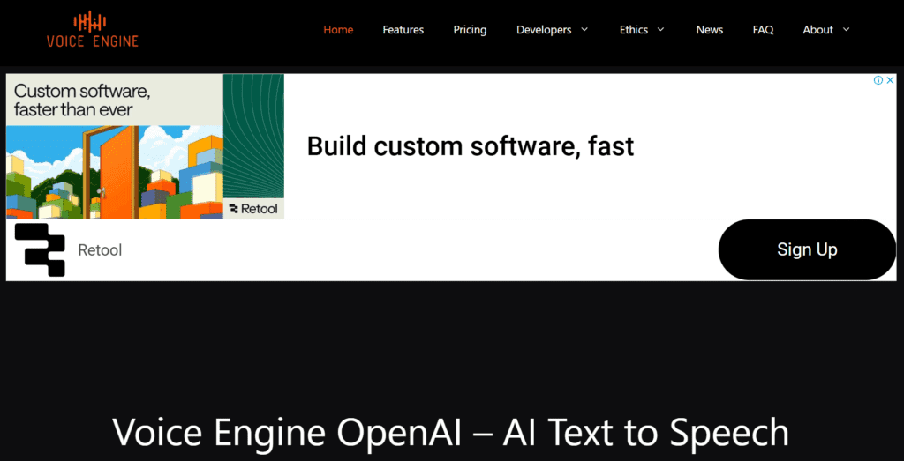
Task: Click the Voice Engine OpenAI page heading
Action: 451,433
